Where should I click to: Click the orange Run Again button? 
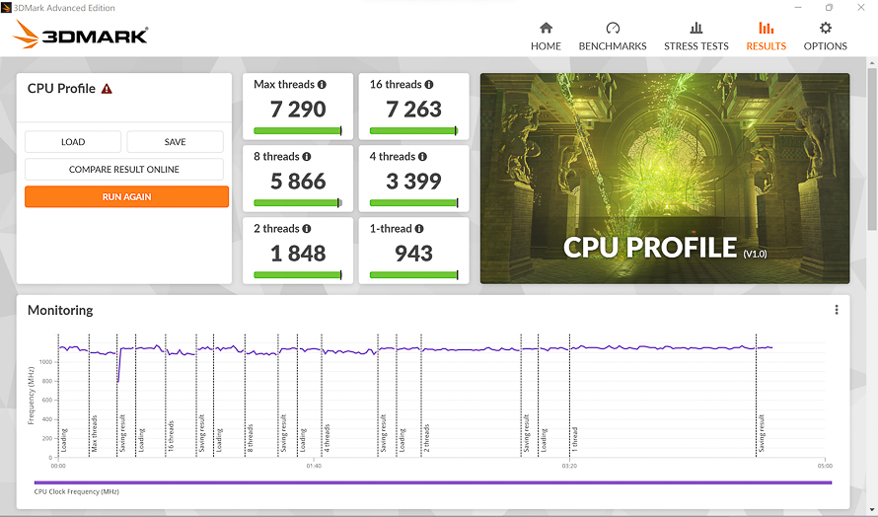click(126, 196)
